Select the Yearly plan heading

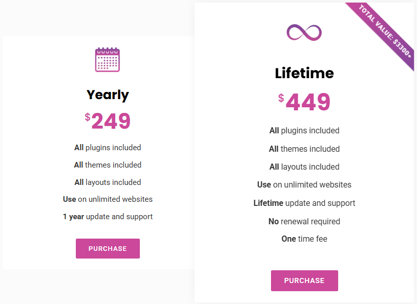coord(108,95)
